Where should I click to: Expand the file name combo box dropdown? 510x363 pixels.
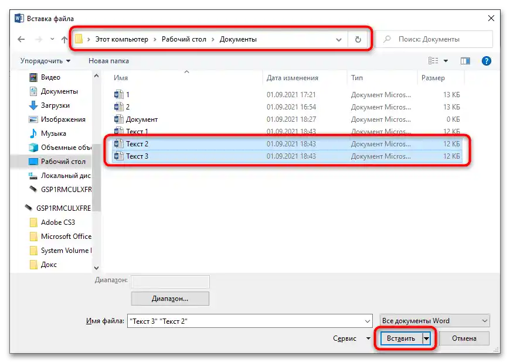coord(368,321)
